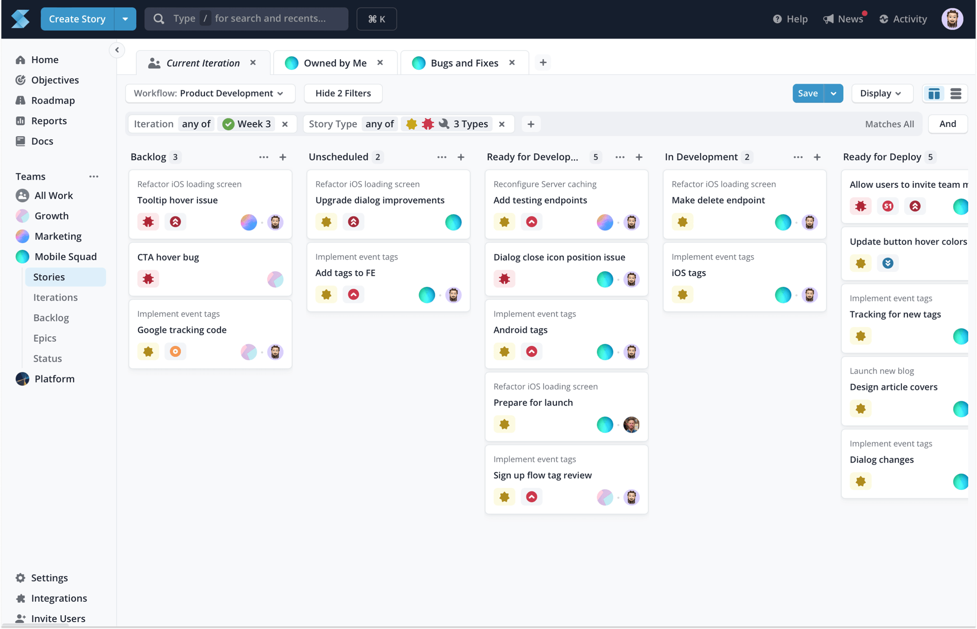Open the Unscheduled column options menu
Viewport: 977px width, 629px height.
[442, 157]
